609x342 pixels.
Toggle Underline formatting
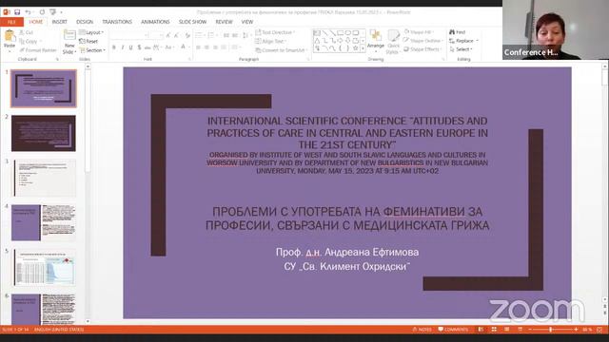coord(130,47)
